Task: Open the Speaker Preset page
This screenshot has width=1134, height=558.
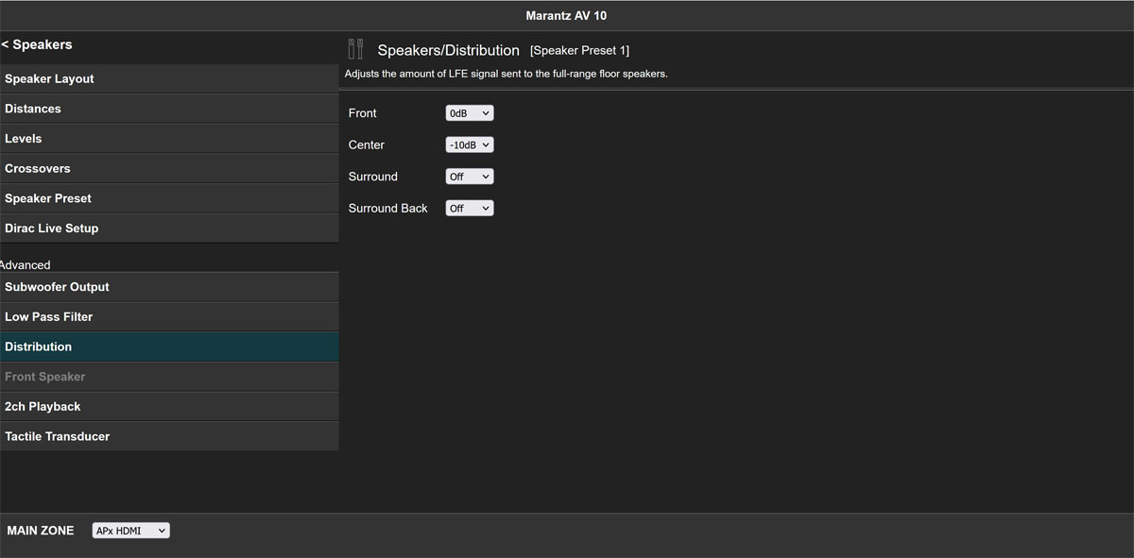Action: (x=168, y=198)
